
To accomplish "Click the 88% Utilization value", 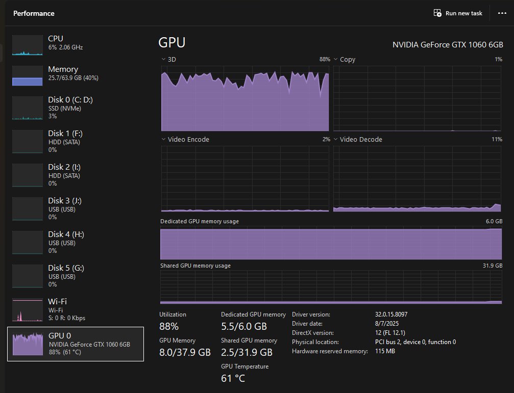I will point(169,327).
